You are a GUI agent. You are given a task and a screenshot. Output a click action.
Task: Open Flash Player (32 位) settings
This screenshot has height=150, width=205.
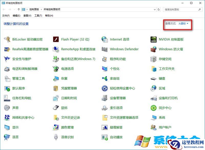pos(74,39)
